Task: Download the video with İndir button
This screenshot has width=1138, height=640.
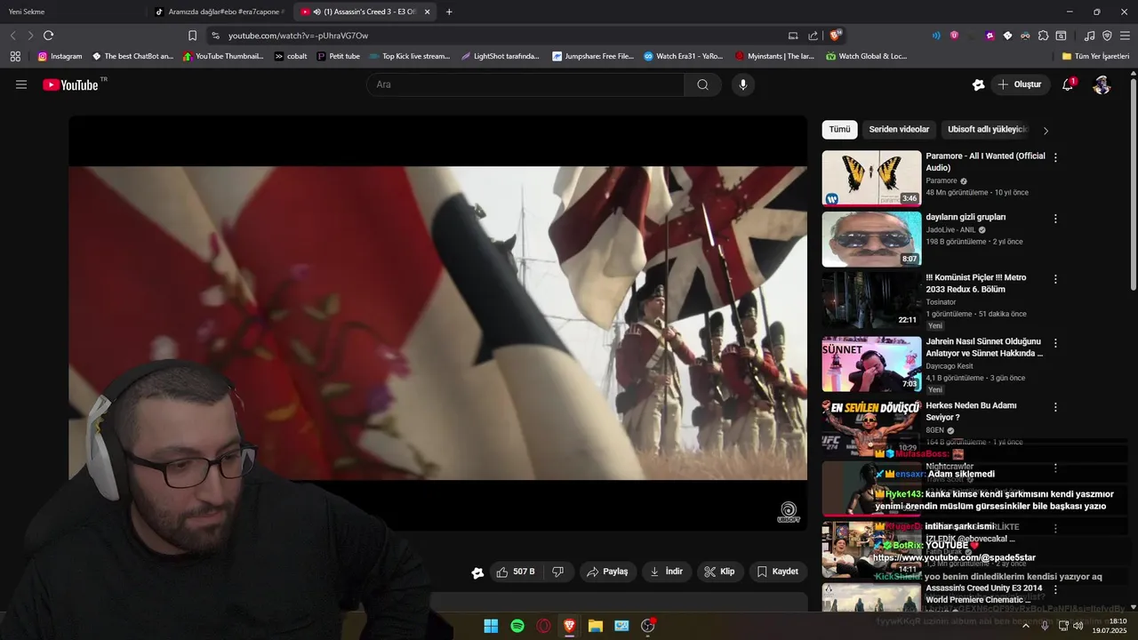Action: [667, 572]
